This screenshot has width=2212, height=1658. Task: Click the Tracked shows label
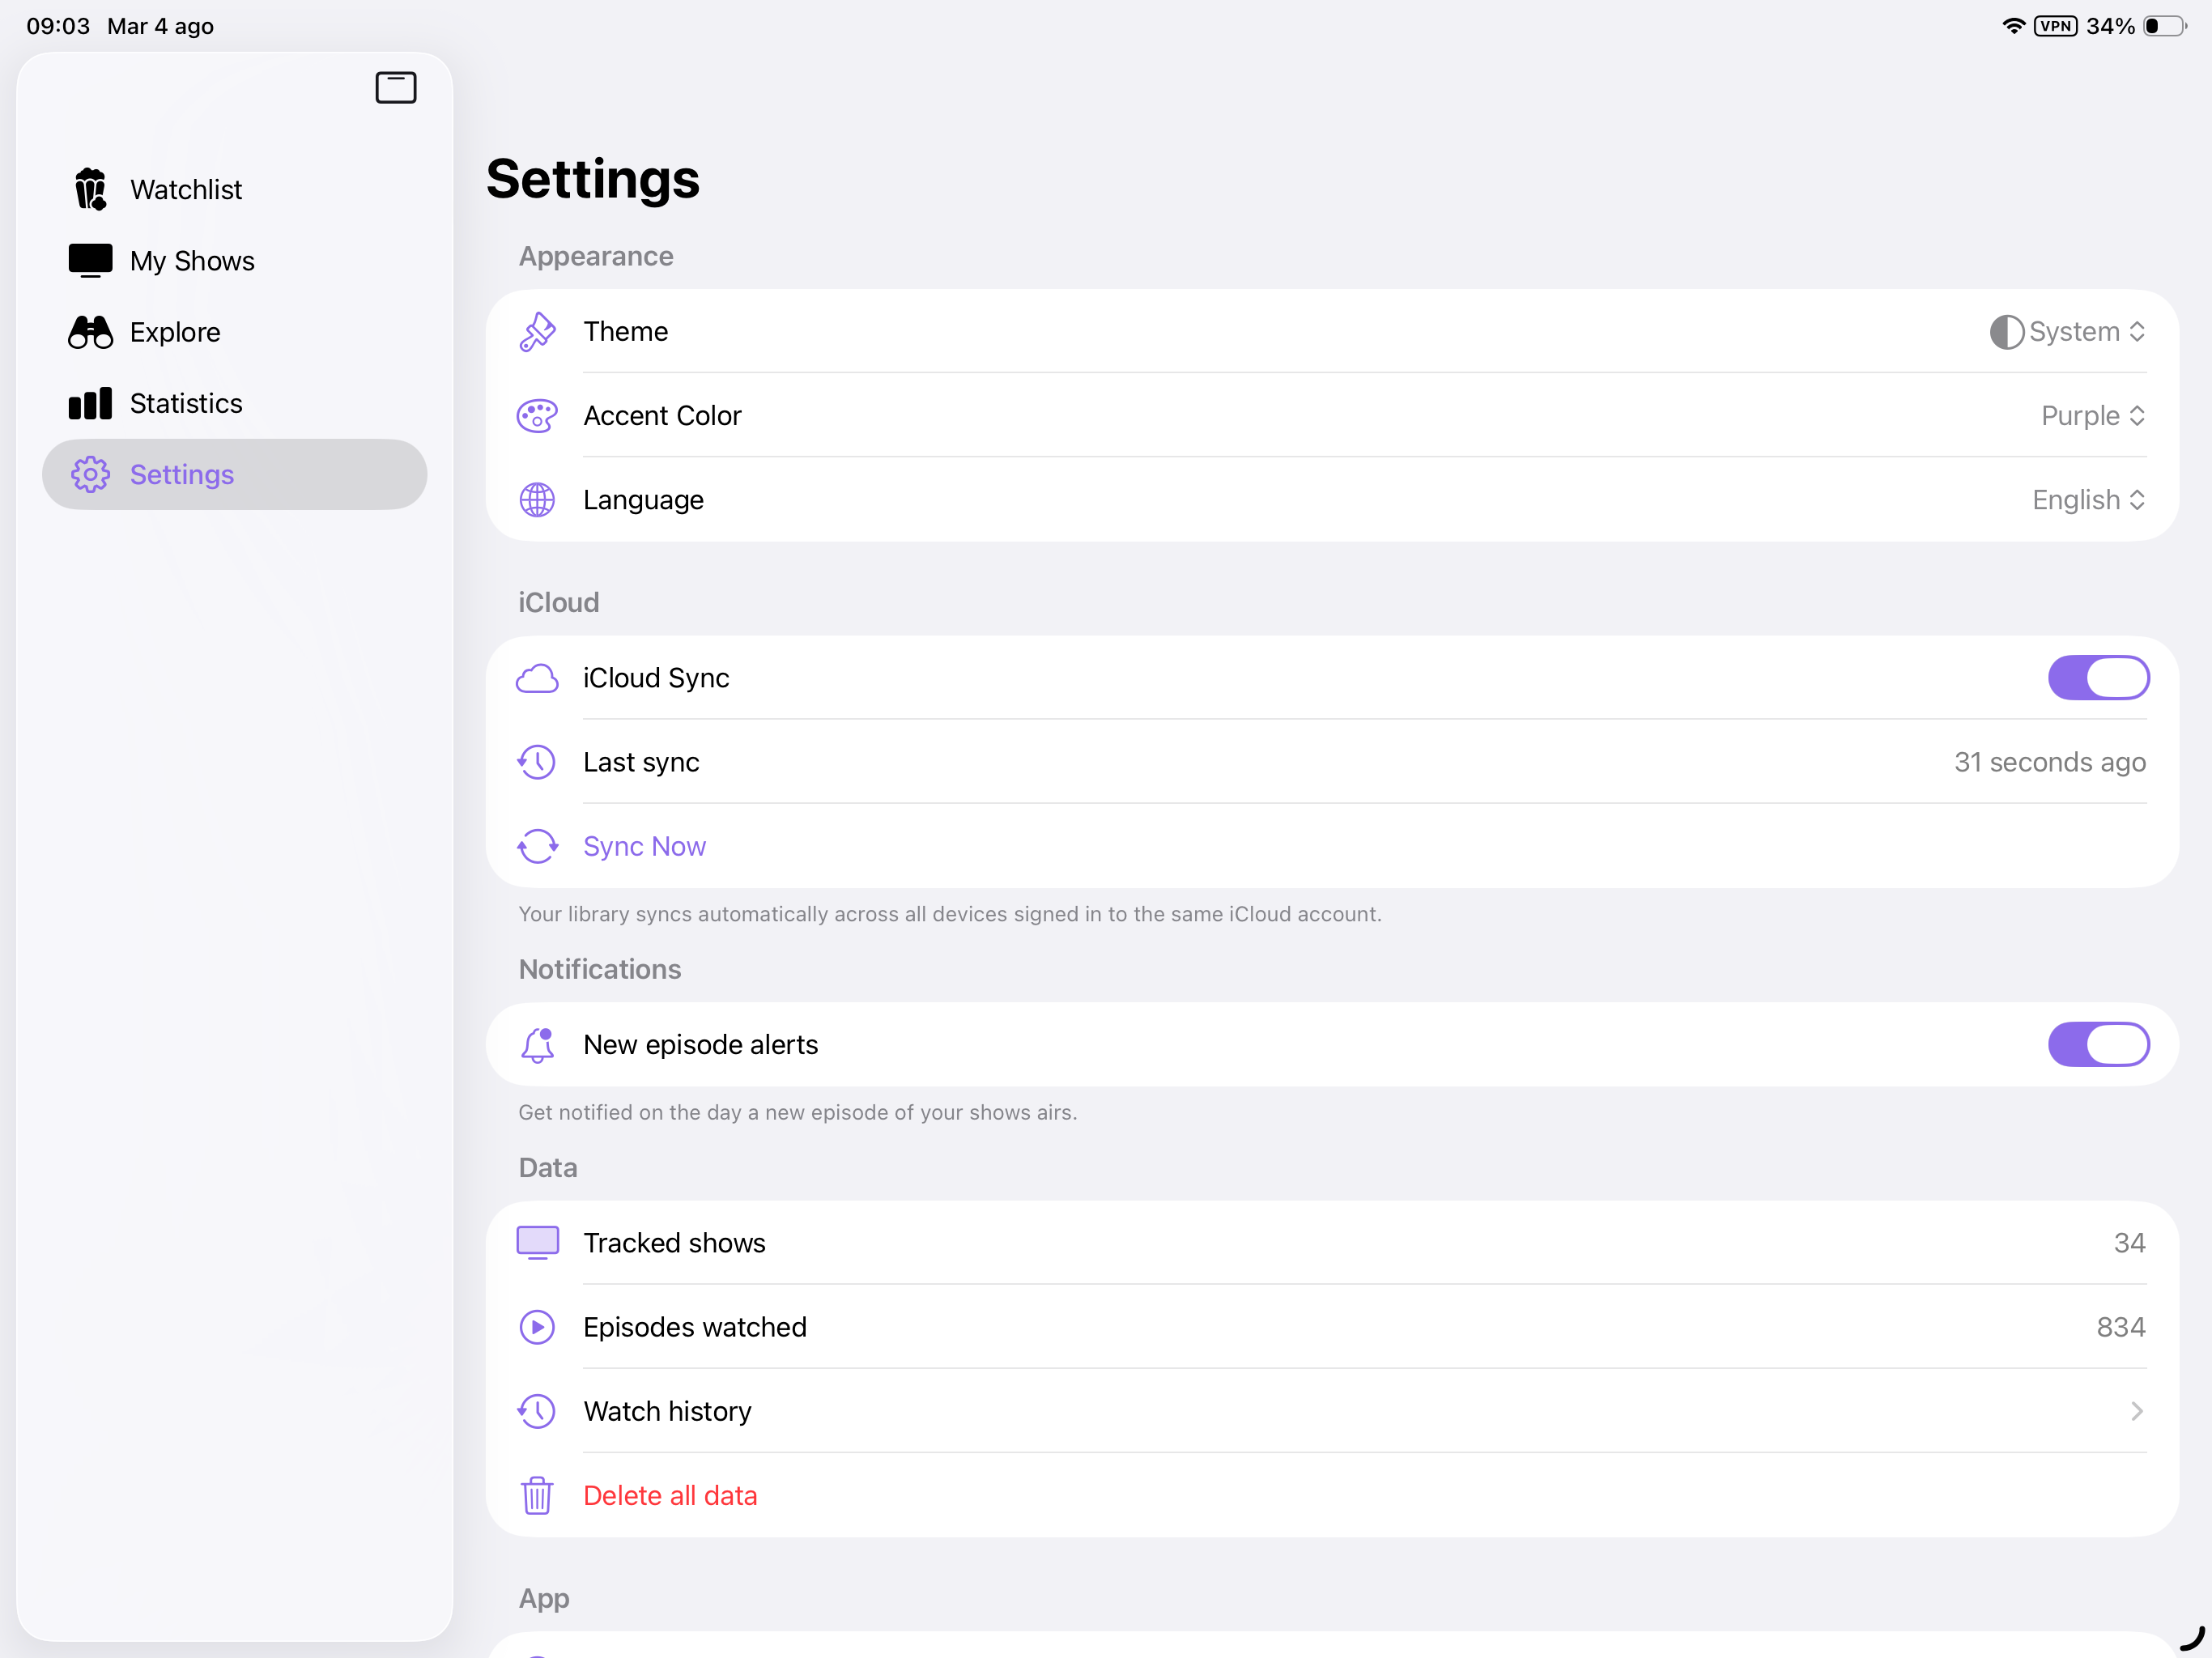coord(675,1242)
